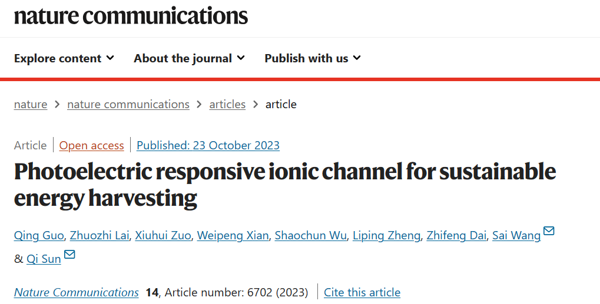The image size is (600, 304).
Task: Expand the Publish with us dropdown
Action: [312, 58]
